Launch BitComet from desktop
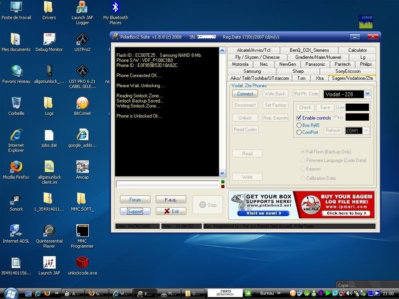This screenshot has width=399, height=299. point(82,106)
